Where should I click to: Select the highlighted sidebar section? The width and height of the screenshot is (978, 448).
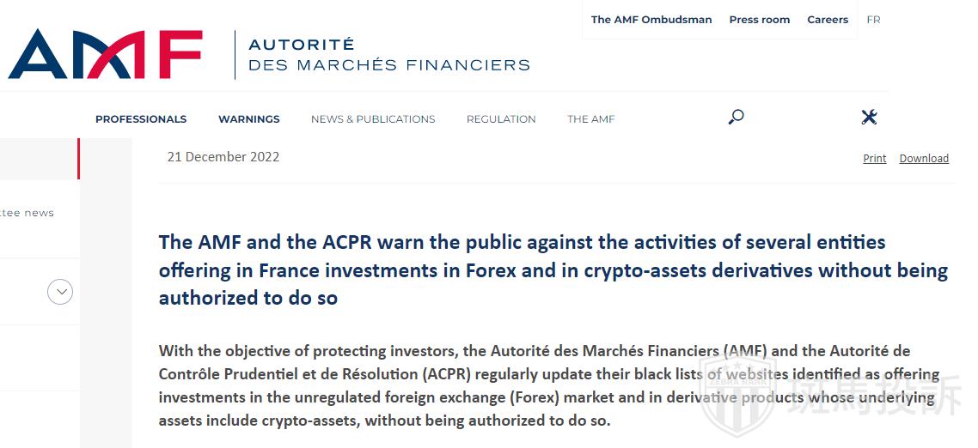point(40,159)
